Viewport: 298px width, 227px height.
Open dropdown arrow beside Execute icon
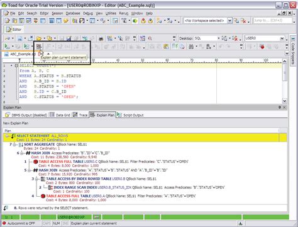pos(13,47)
